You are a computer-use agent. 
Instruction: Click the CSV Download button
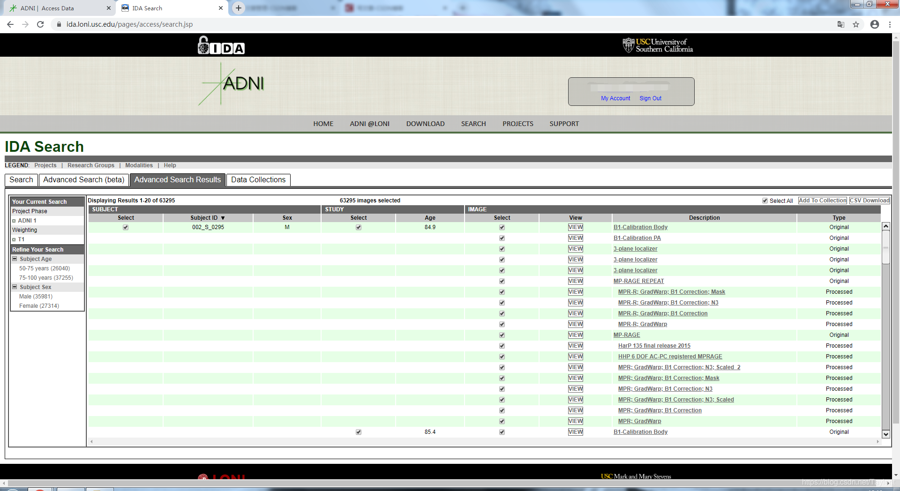click(x=870, y=201)
